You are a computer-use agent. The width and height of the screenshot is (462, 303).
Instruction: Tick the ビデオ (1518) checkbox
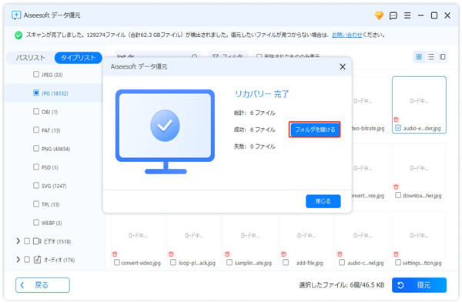[x=27, y=241]
